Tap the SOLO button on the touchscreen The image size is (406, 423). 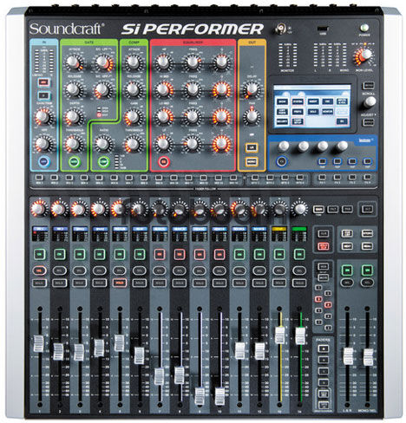click(312, 112)
